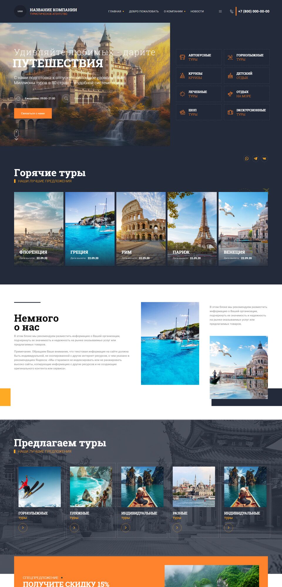282x587 pixels.
Task: Click arrow under Горнолыжные туры card
Action: point(23,528)
